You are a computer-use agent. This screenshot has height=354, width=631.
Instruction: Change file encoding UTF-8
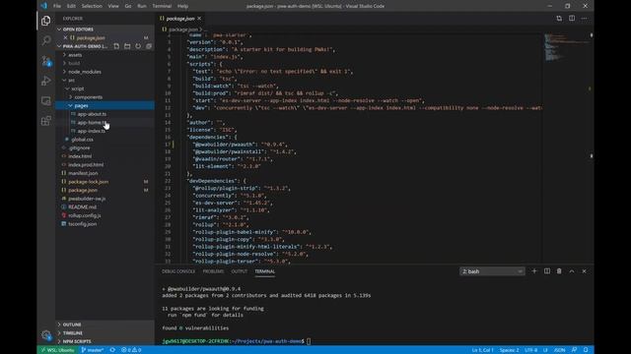coord(530,350)
